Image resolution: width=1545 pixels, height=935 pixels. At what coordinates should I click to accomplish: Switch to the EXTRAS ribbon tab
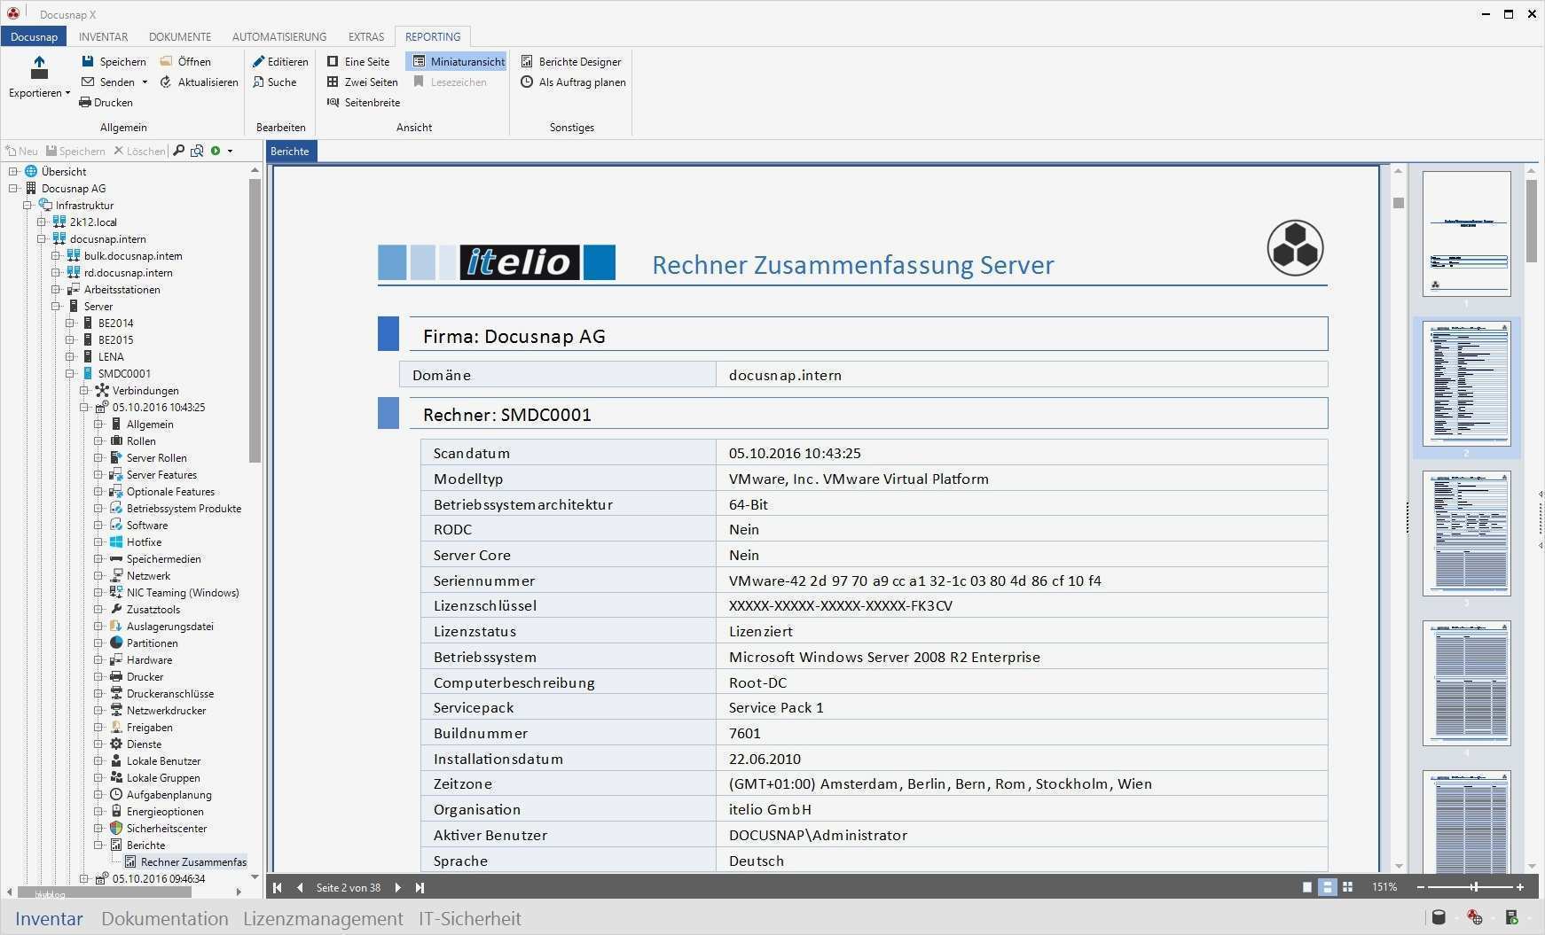tap(366, 36)
